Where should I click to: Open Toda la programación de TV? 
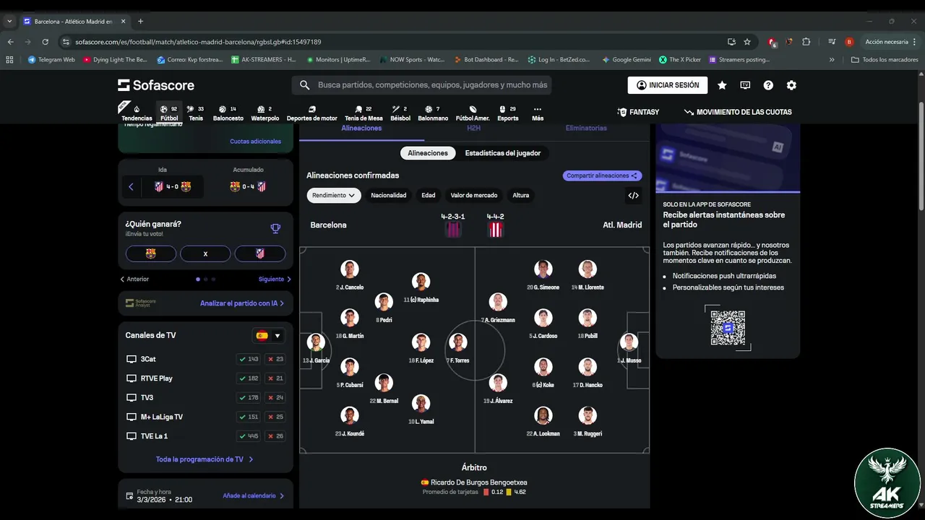tap(205, 459)
